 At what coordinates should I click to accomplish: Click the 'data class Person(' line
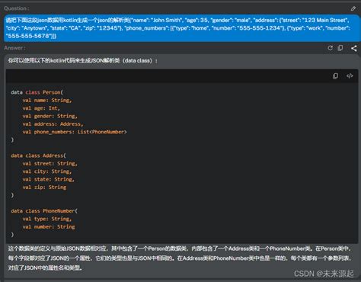coord(37,92)
